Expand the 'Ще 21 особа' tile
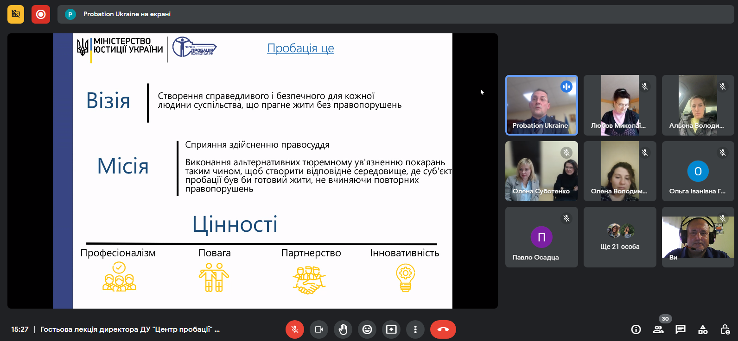This screenshot has height=341, width=738. (620, 237)
